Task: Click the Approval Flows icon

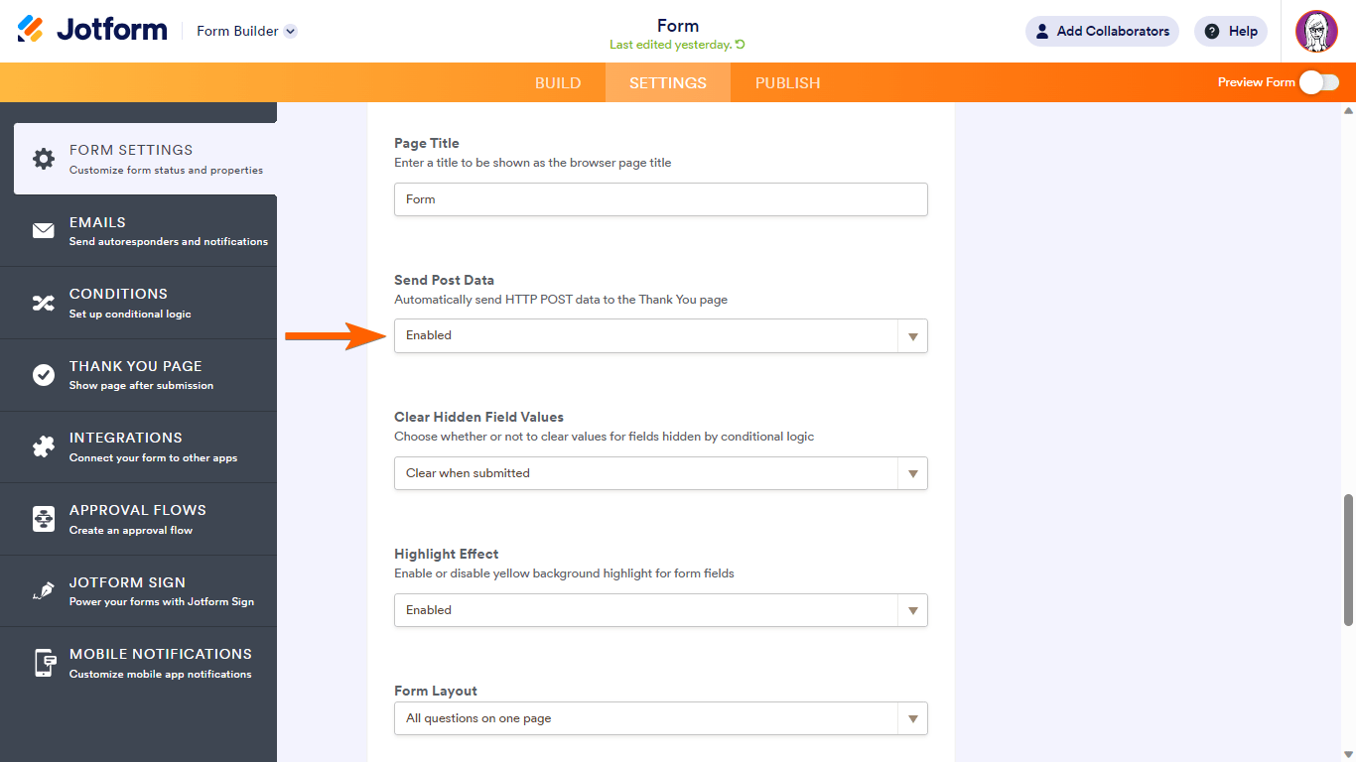Action: point(44,519)
